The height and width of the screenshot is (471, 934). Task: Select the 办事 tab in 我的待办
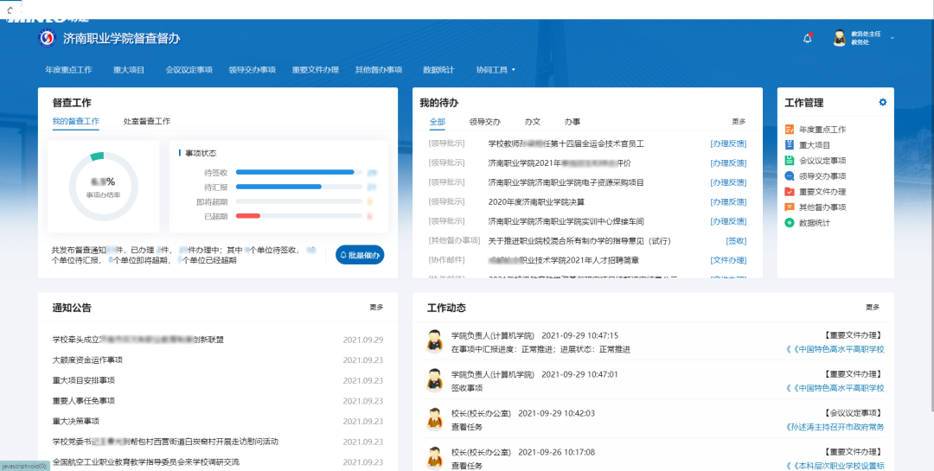(573, 122)
